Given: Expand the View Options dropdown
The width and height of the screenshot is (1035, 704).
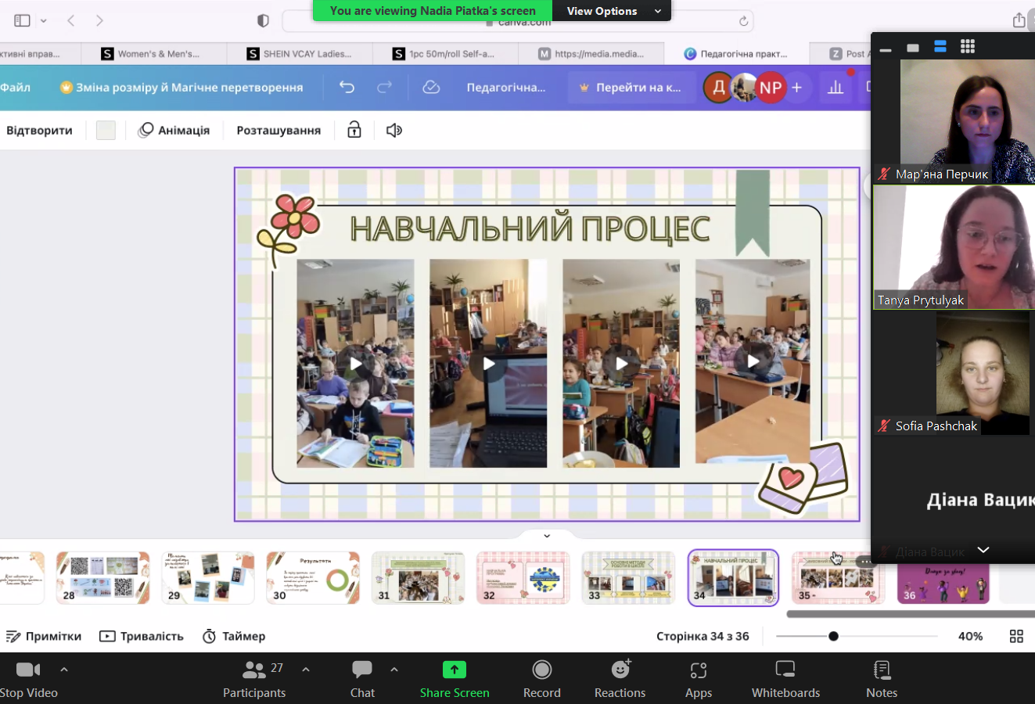Looking at the screenshot, I should (x=658, y=11).
